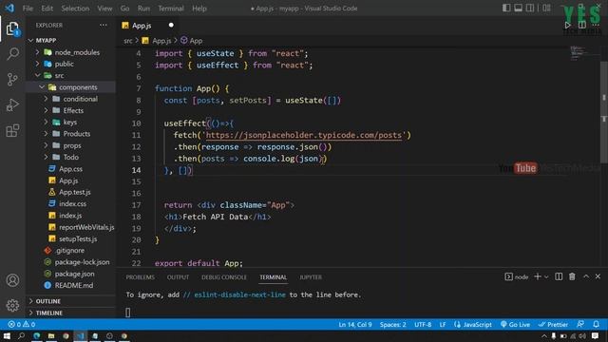Click the editor vertical scrollbar

(x=604, y=112)
